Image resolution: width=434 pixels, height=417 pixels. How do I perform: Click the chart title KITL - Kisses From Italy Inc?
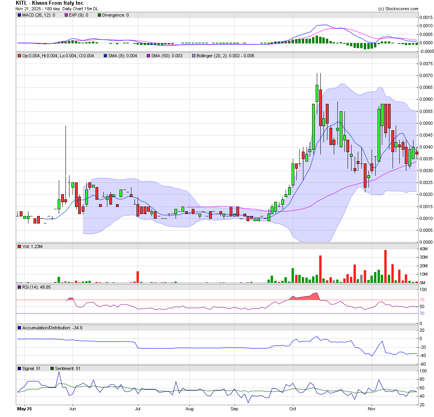pos(50,3)
